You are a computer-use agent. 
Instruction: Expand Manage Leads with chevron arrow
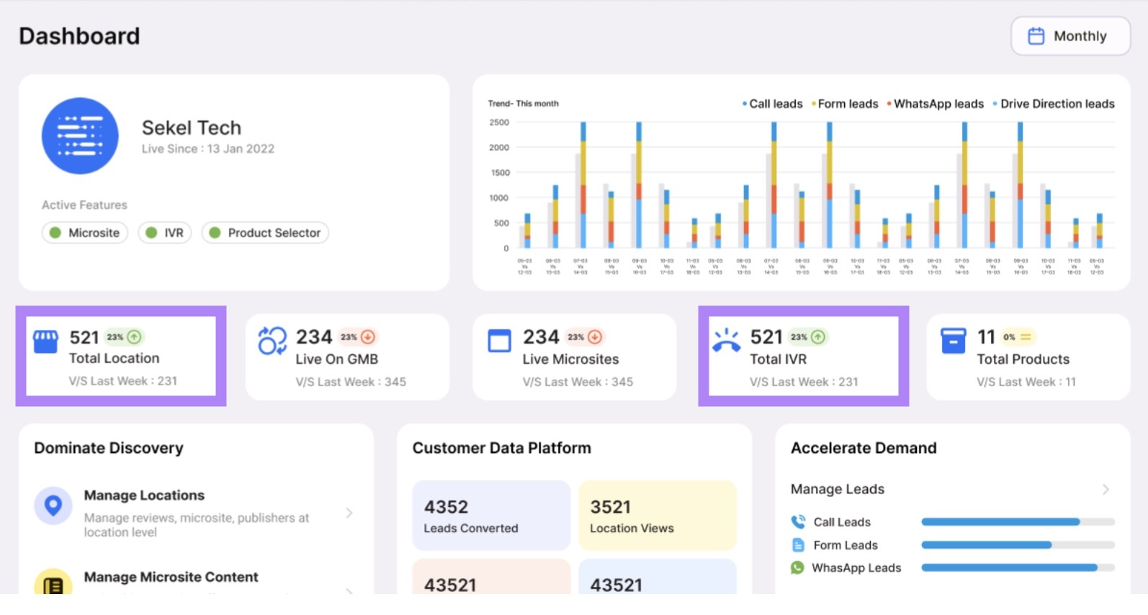pos(1106,490)
